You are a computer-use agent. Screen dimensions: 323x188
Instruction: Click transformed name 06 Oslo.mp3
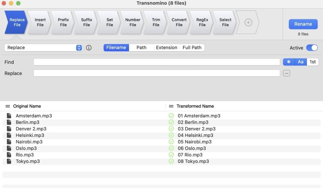pos(192,148)
